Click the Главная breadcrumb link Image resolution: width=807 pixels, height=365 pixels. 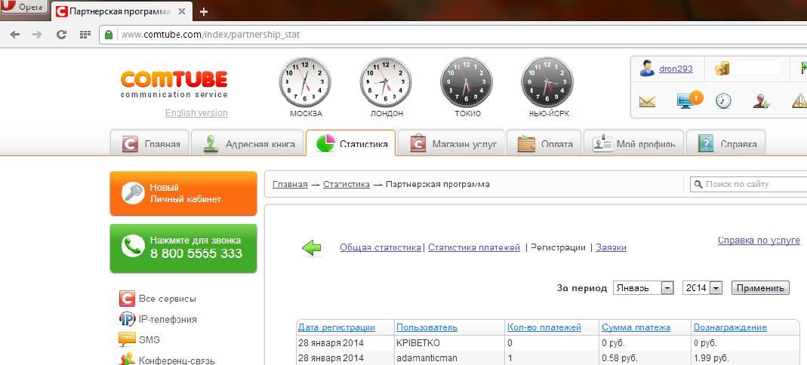(291, 184)
